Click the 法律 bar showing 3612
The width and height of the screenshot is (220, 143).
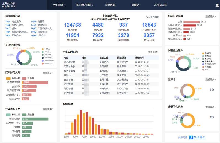191,22
